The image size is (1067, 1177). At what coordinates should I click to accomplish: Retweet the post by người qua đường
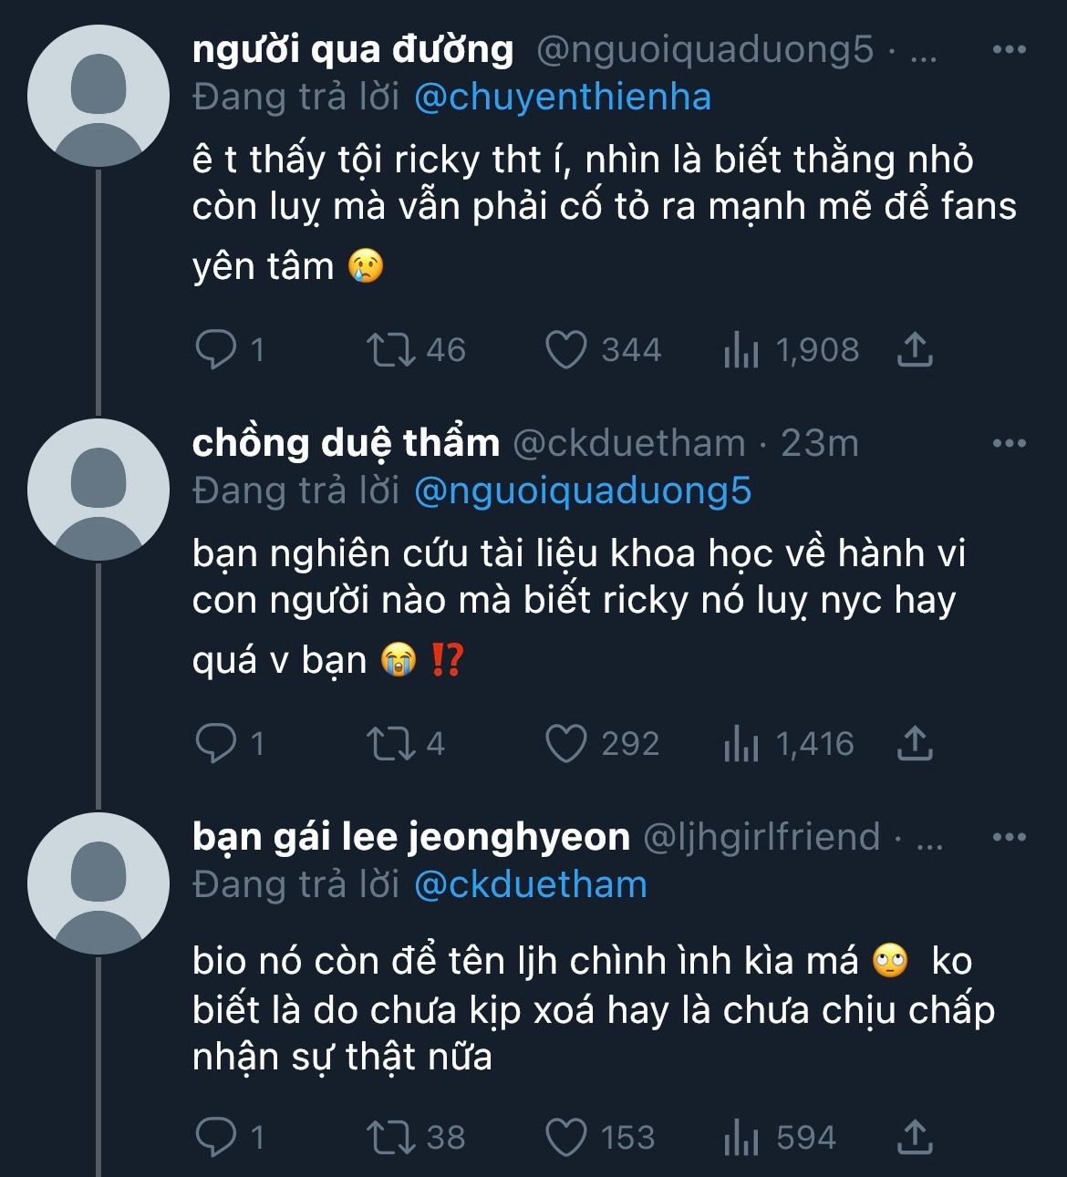(390, 350)
